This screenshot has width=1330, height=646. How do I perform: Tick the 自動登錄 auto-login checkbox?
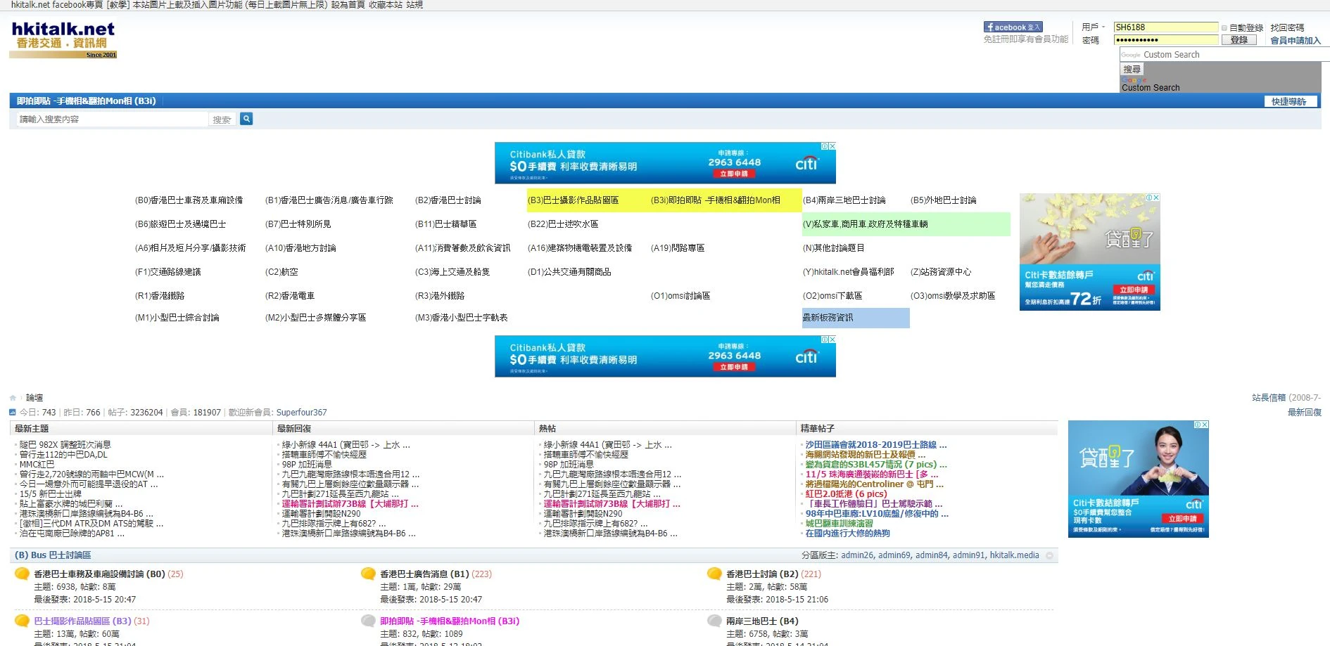1224,28
